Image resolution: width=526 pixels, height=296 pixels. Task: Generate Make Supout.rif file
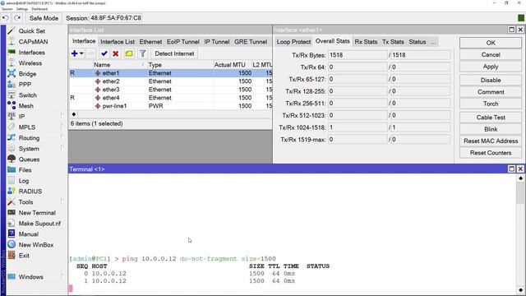coord(39,224)
